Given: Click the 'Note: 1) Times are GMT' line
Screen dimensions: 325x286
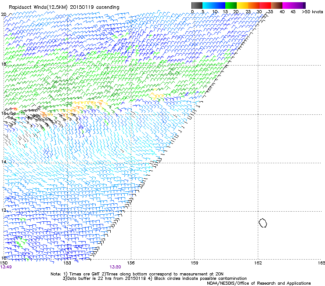Looking at the screenshot, I should pos(137,274).
